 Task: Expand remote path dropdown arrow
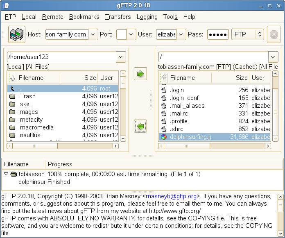click(273, 57)
